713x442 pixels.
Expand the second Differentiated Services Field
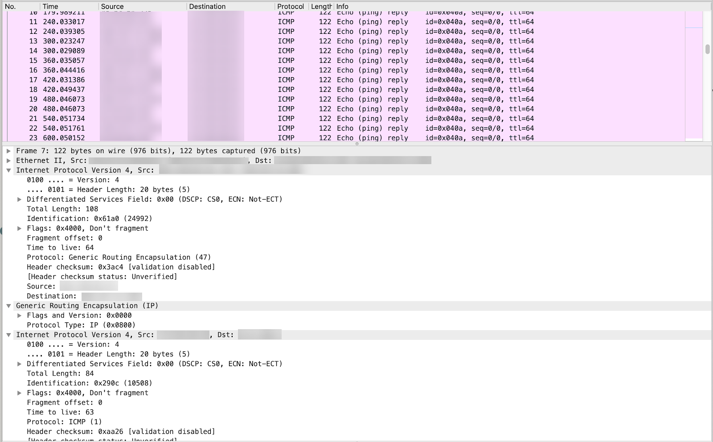[19, 364]
